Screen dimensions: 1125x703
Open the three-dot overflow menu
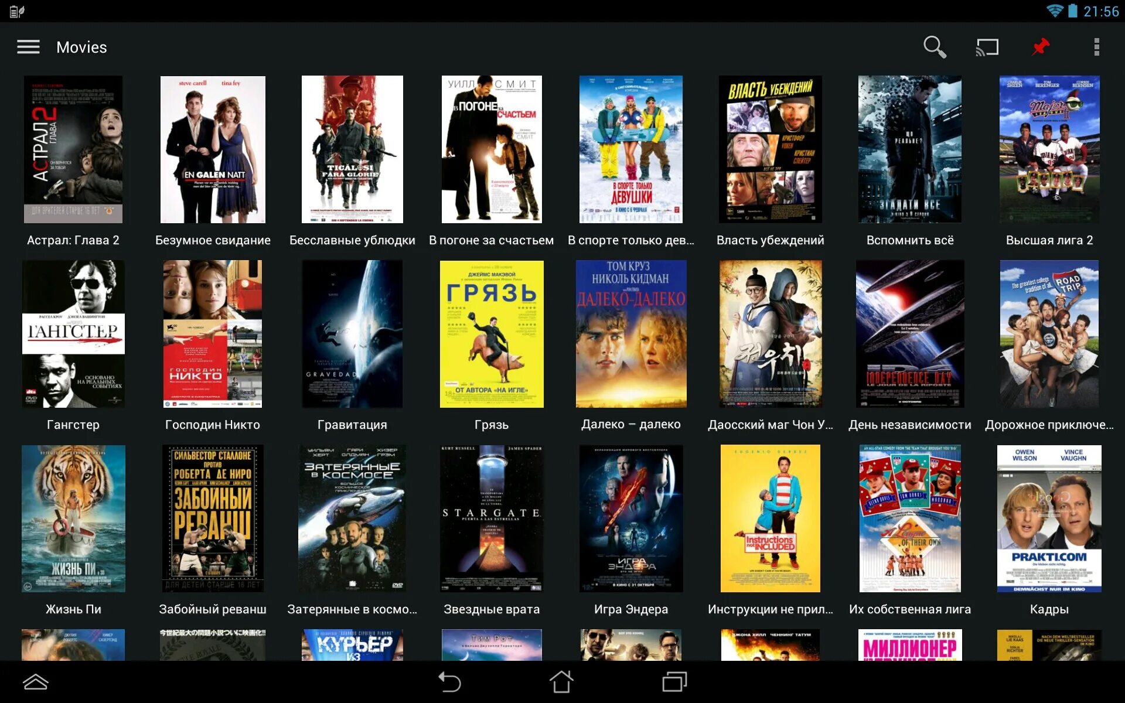pyautogui.click(x=1096, y=47)
